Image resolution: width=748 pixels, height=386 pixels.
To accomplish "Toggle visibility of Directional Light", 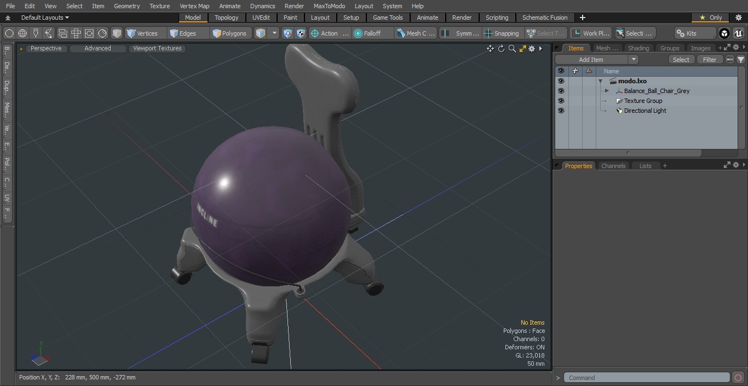I will click(x=561, y=111).
